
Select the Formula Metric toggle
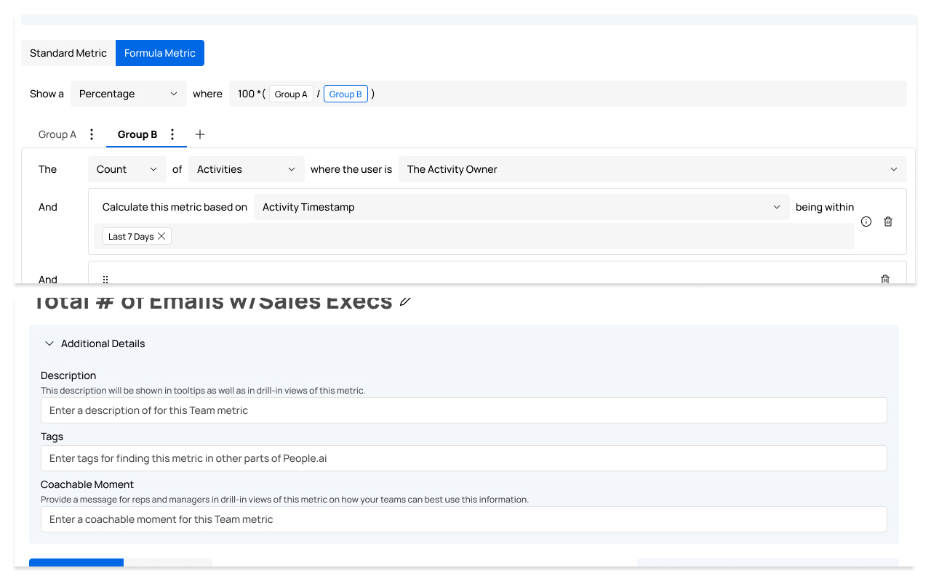click(160, 53)
